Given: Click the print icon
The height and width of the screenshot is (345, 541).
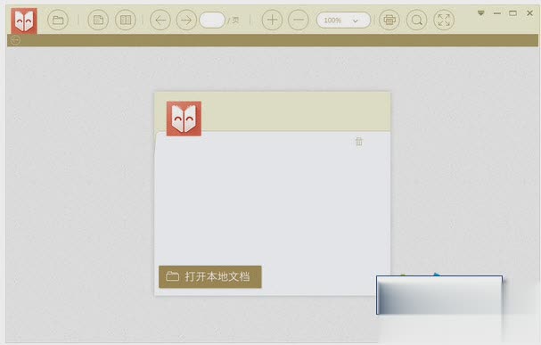Looking at the screenshot, I should click(389, 20).
